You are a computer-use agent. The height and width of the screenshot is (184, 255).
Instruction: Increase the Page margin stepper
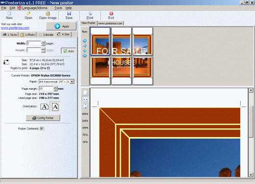coord(56,87)
